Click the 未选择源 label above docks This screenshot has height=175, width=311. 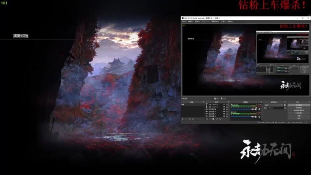coord(184,98)
